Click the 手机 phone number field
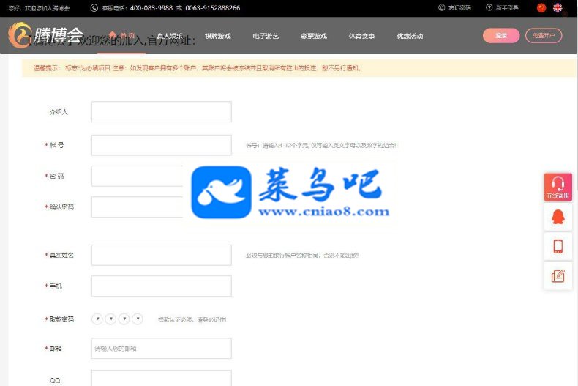The width and height of the screenshot is (578, 386). pos(162,286)
